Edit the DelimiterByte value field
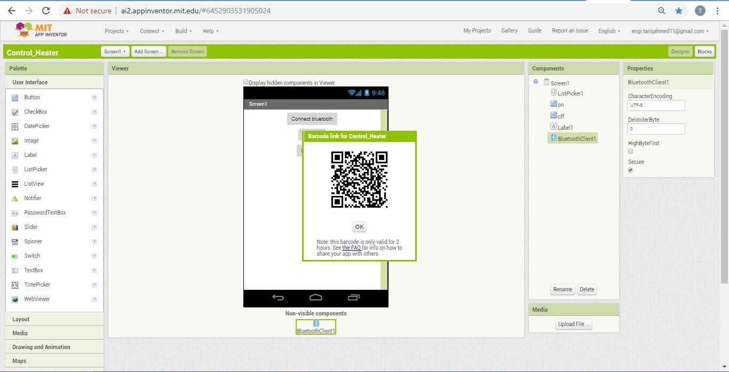Image resolution: width=729 pixels, height=372 pixels. (656, 129)
